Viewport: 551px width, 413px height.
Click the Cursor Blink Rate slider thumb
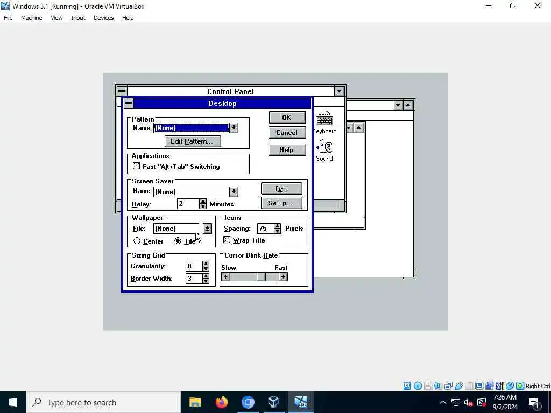(261, 277)
